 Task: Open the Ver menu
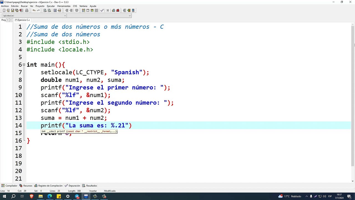click(x=32, y=6)
